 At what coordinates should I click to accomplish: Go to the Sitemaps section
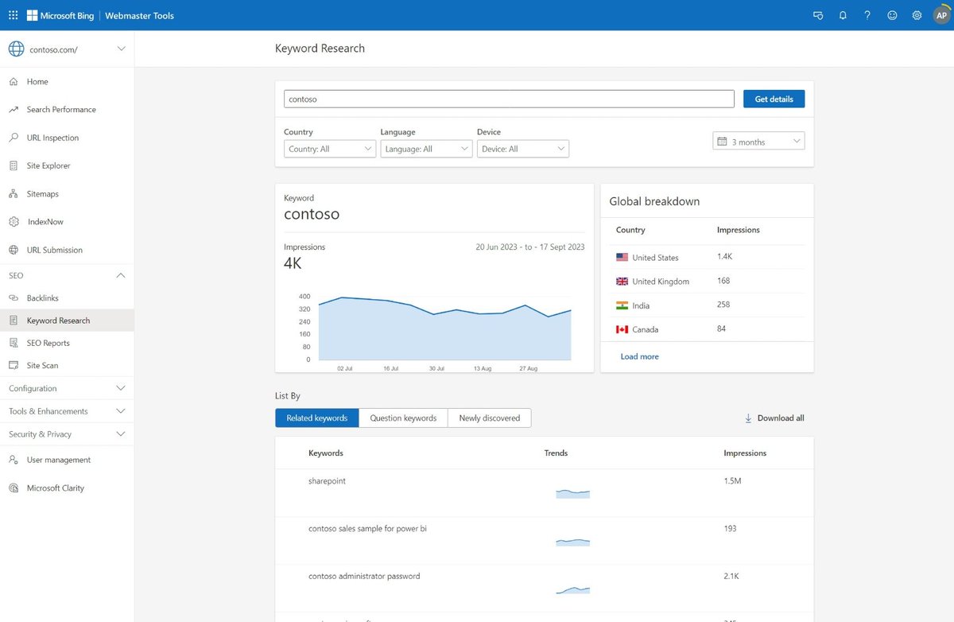pyautogui.click(x=42, y=193)
